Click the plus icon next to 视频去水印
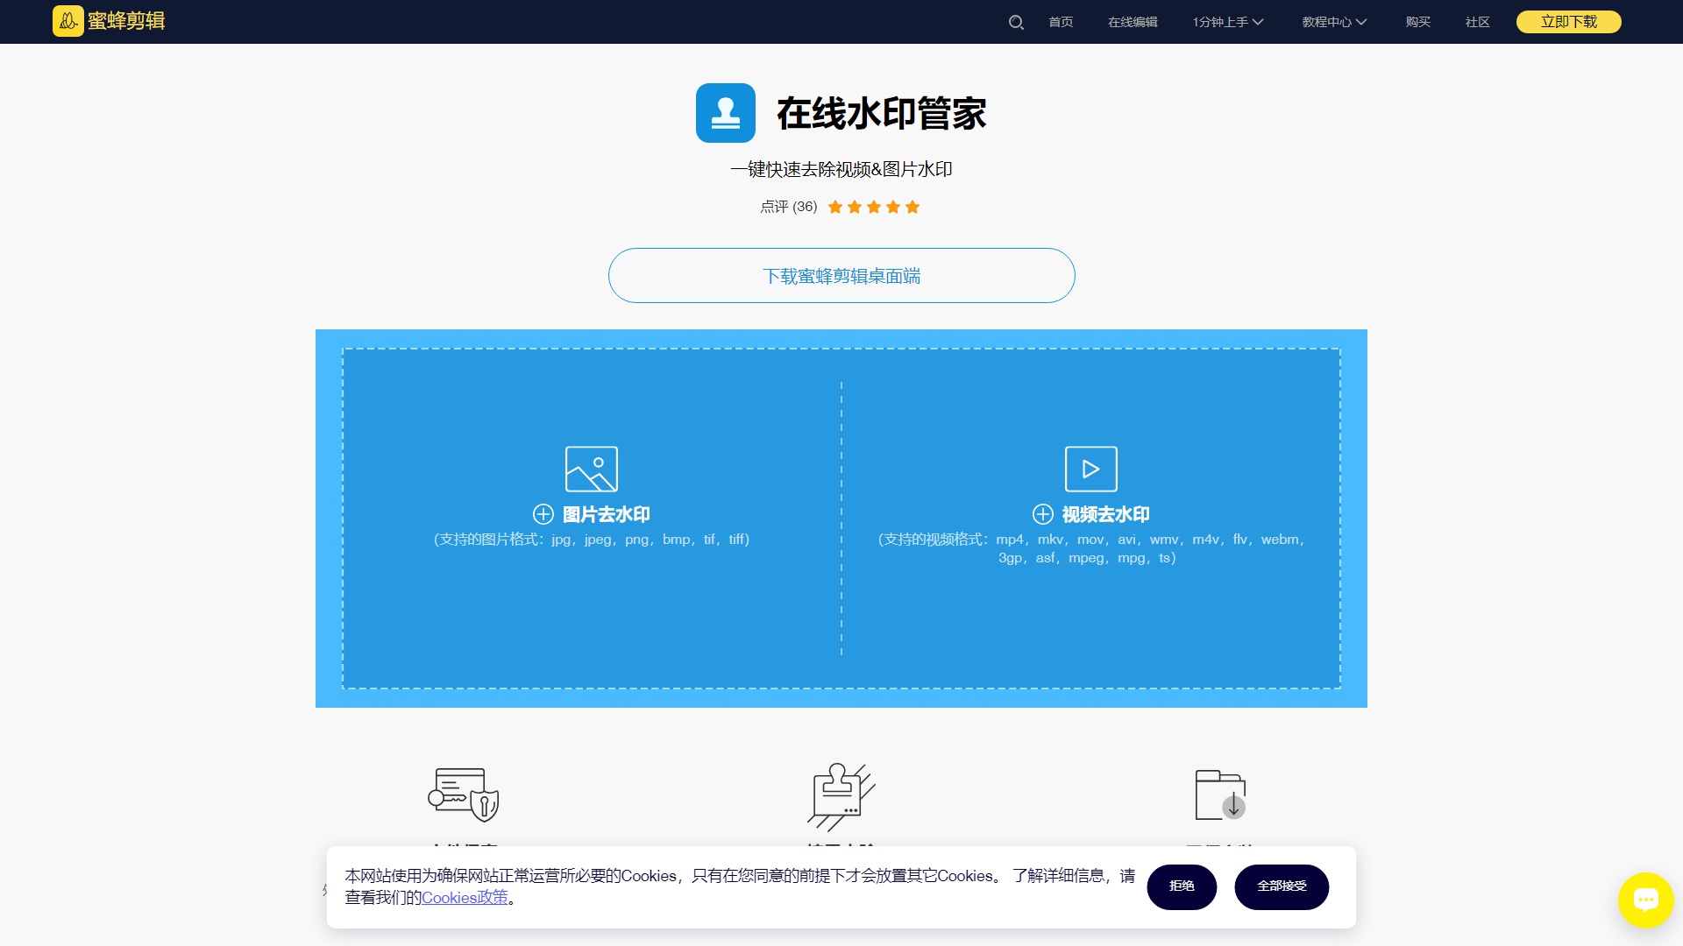 (1041, 514)
